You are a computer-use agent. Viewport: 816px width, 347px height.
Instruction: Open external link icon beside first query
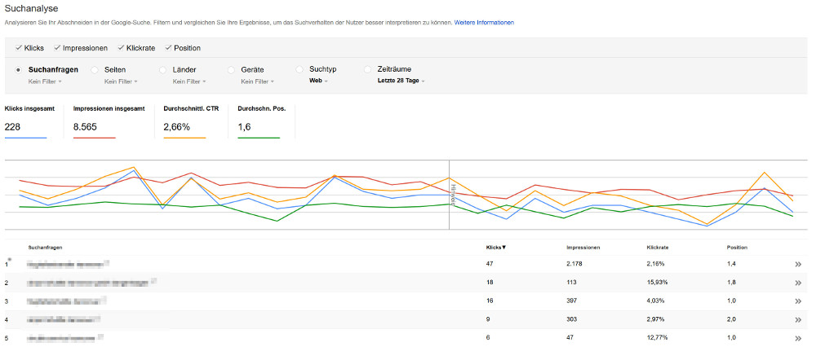(107, 261)
